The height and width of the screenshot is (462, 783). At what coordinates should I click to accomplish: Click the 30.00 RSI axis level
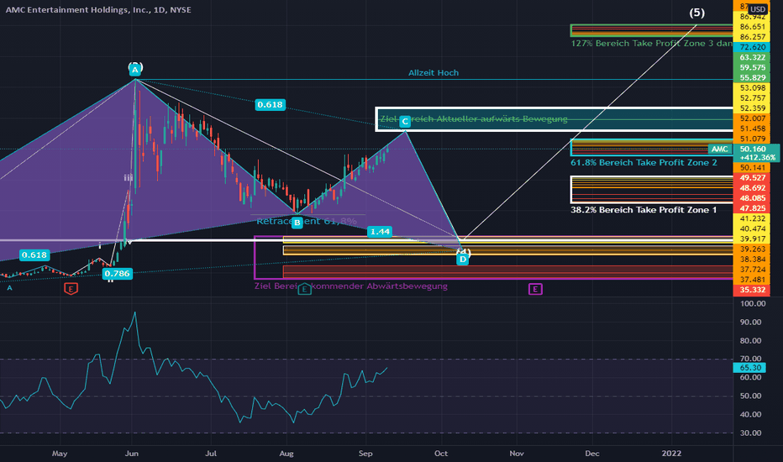click(750, 433)
